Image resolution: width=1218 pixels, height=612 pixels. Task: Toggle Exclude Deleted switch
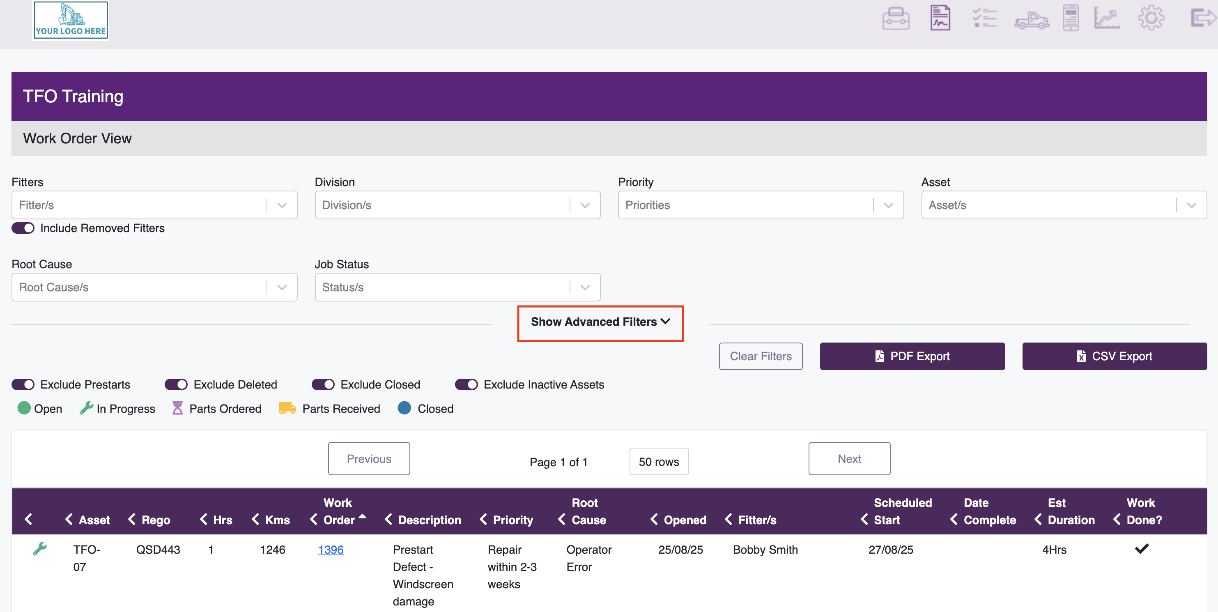pyautogui.click(x=176, y=384)
